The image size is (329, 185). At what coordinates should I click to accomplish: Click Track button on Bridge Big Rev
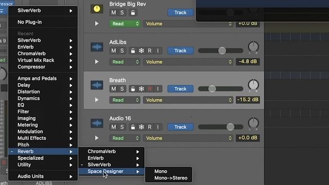[180, 12]
